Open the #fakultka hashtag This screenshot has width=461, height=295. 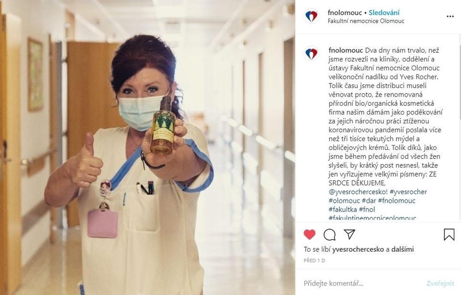(x=343, y=209)
